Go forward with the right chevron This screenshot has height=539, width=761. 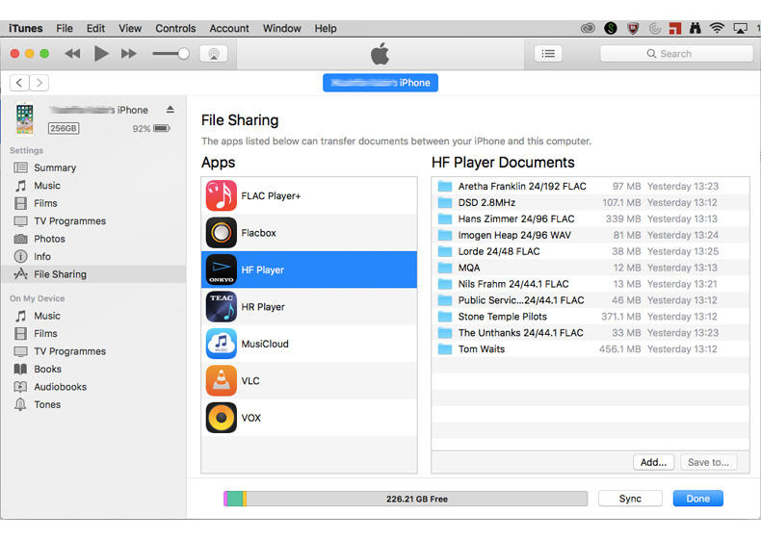pyautogui.click(x=39, y=83)
